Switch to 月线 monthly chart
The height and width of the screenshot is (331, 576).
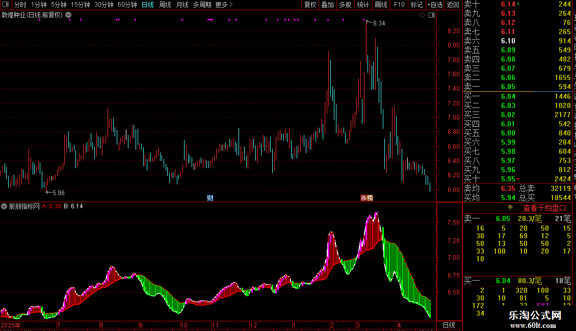[182, 5]
